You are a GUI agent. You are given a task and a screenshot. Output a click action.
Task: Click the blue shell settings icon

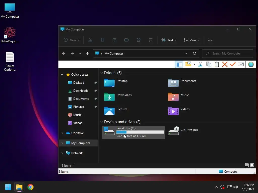(251, 64)
